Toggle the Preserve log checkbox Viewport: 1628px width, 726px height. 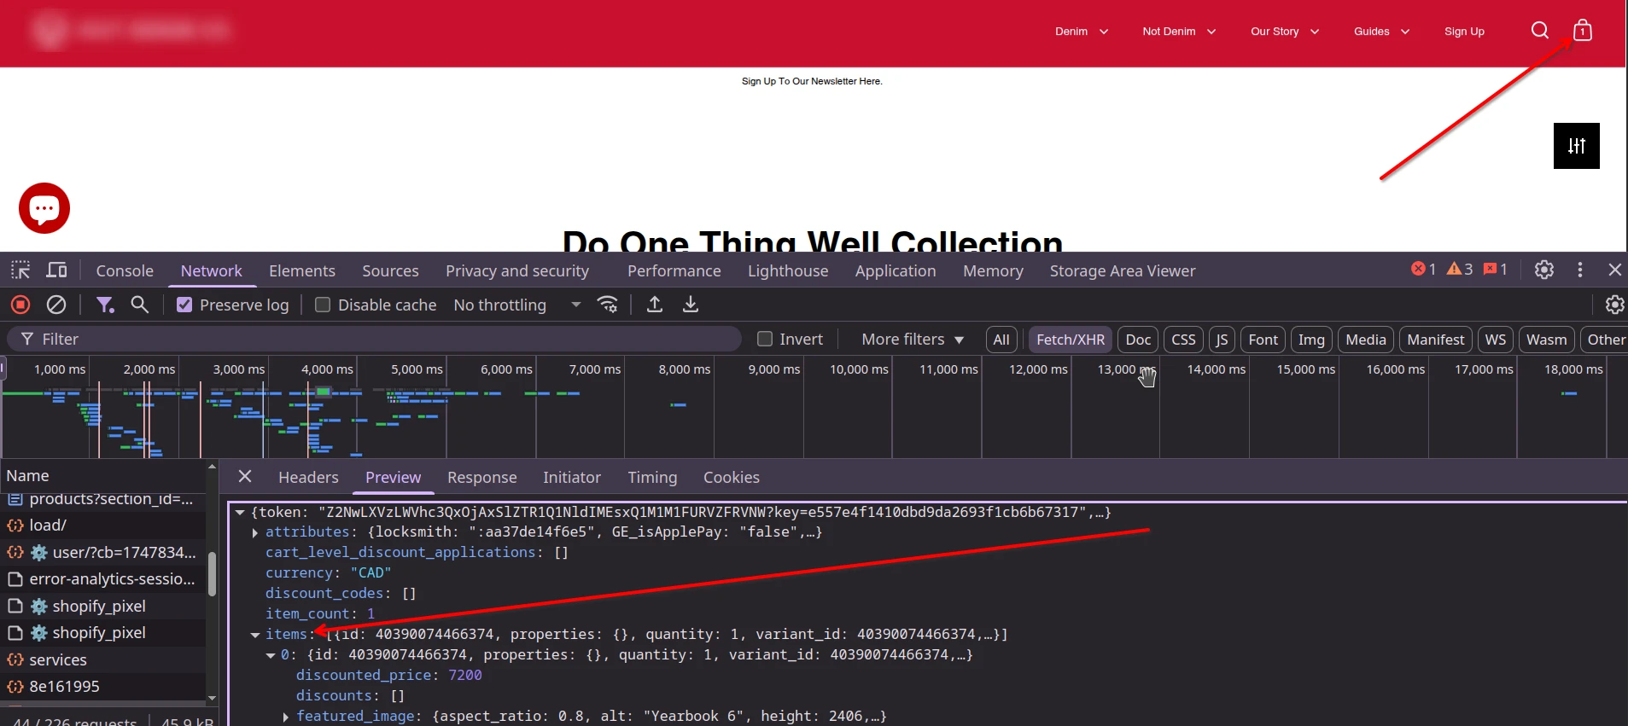[x=184, y=305]
